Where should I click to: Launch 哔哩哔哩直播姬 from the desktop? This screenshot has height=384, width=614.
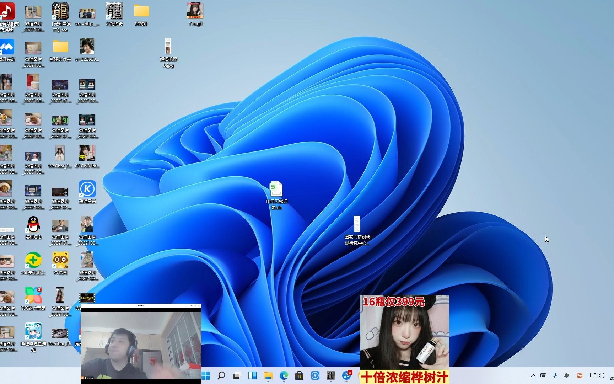(x=33, y=337)
